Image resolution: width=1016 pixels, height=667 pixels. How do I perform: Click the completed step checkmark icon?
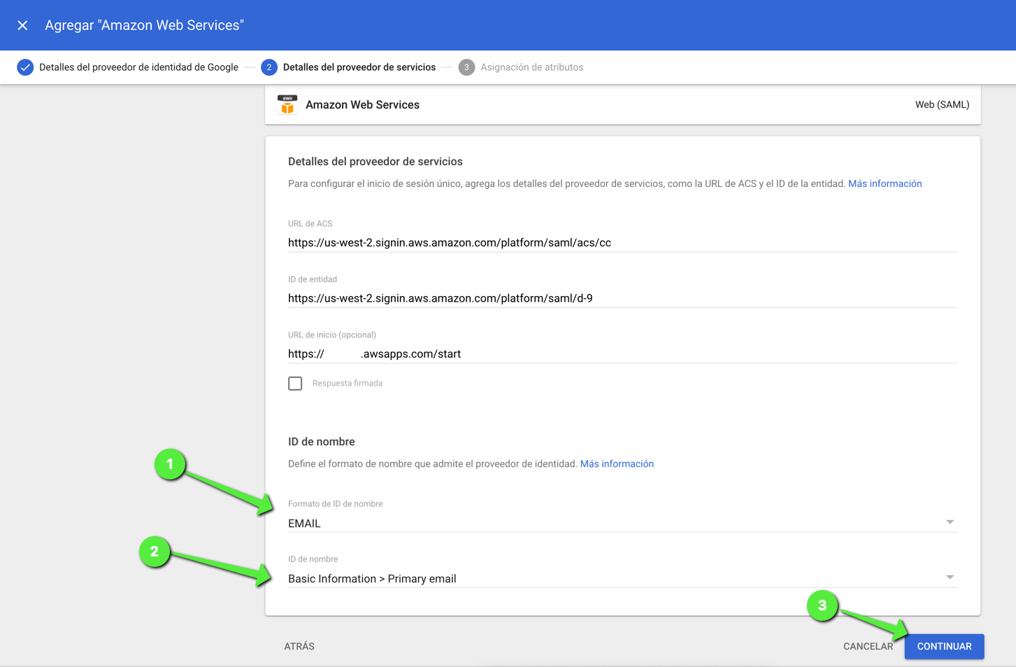(25, 67)
